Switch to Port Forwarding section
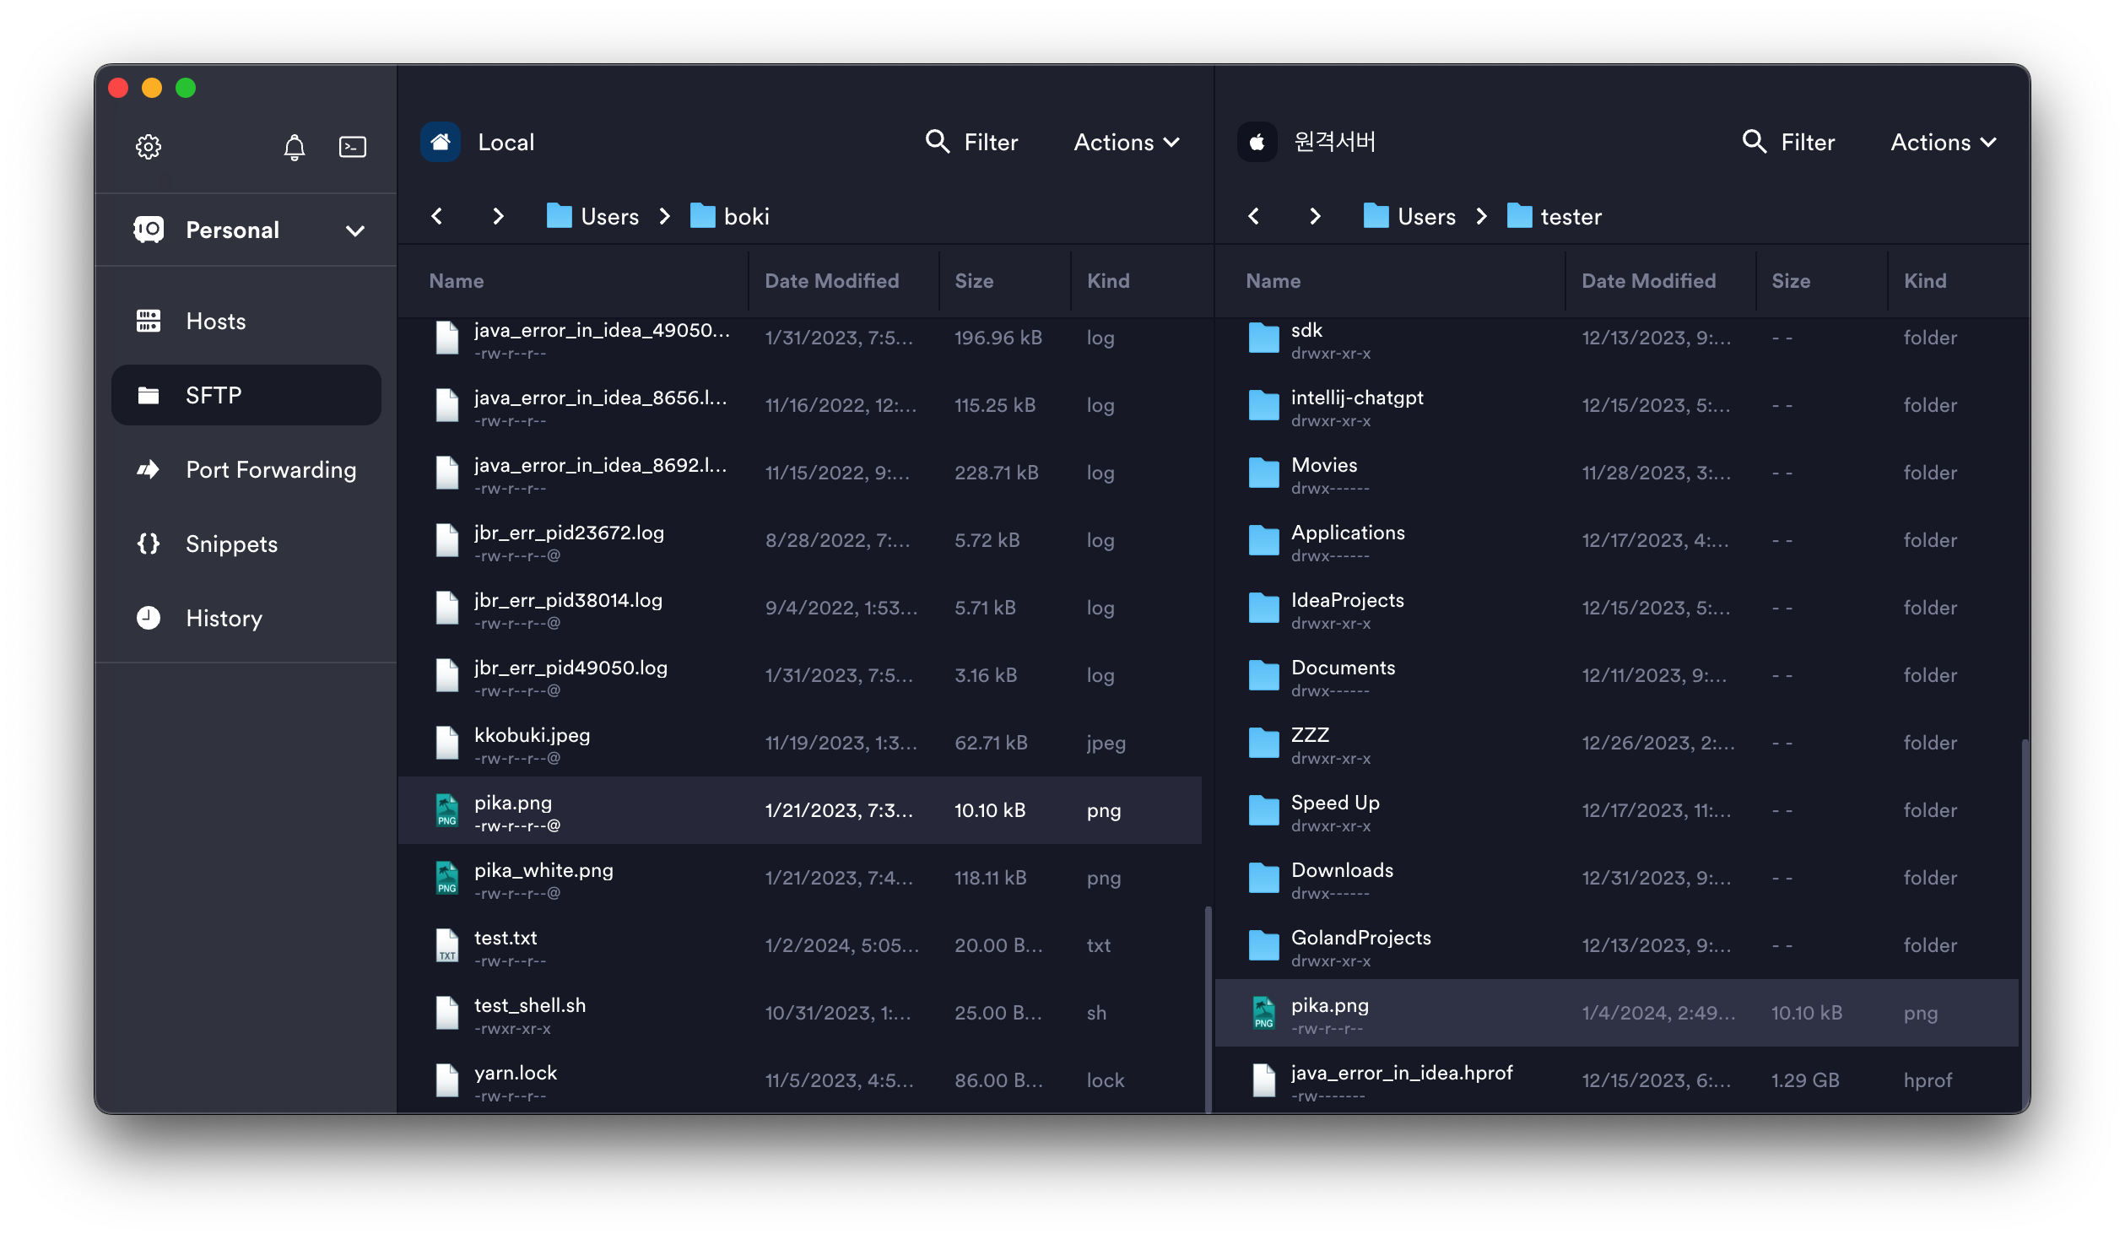This screenshot has width=2125, height=1239. coord(270,469)
